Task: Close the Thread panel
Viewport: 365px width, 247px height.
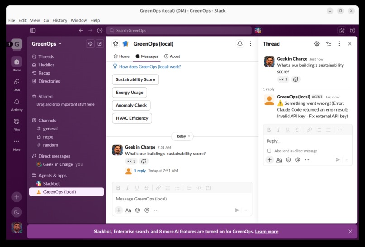Action: tap(350, 44)
